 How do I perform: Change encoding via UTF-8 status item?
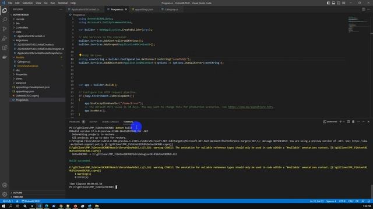(342, 201)
